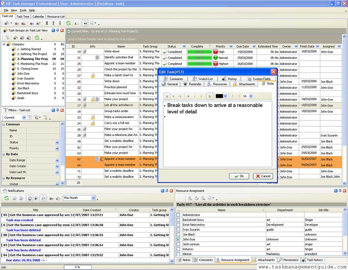Check the Backstreet boys resource checkbox

pos(178,220)
